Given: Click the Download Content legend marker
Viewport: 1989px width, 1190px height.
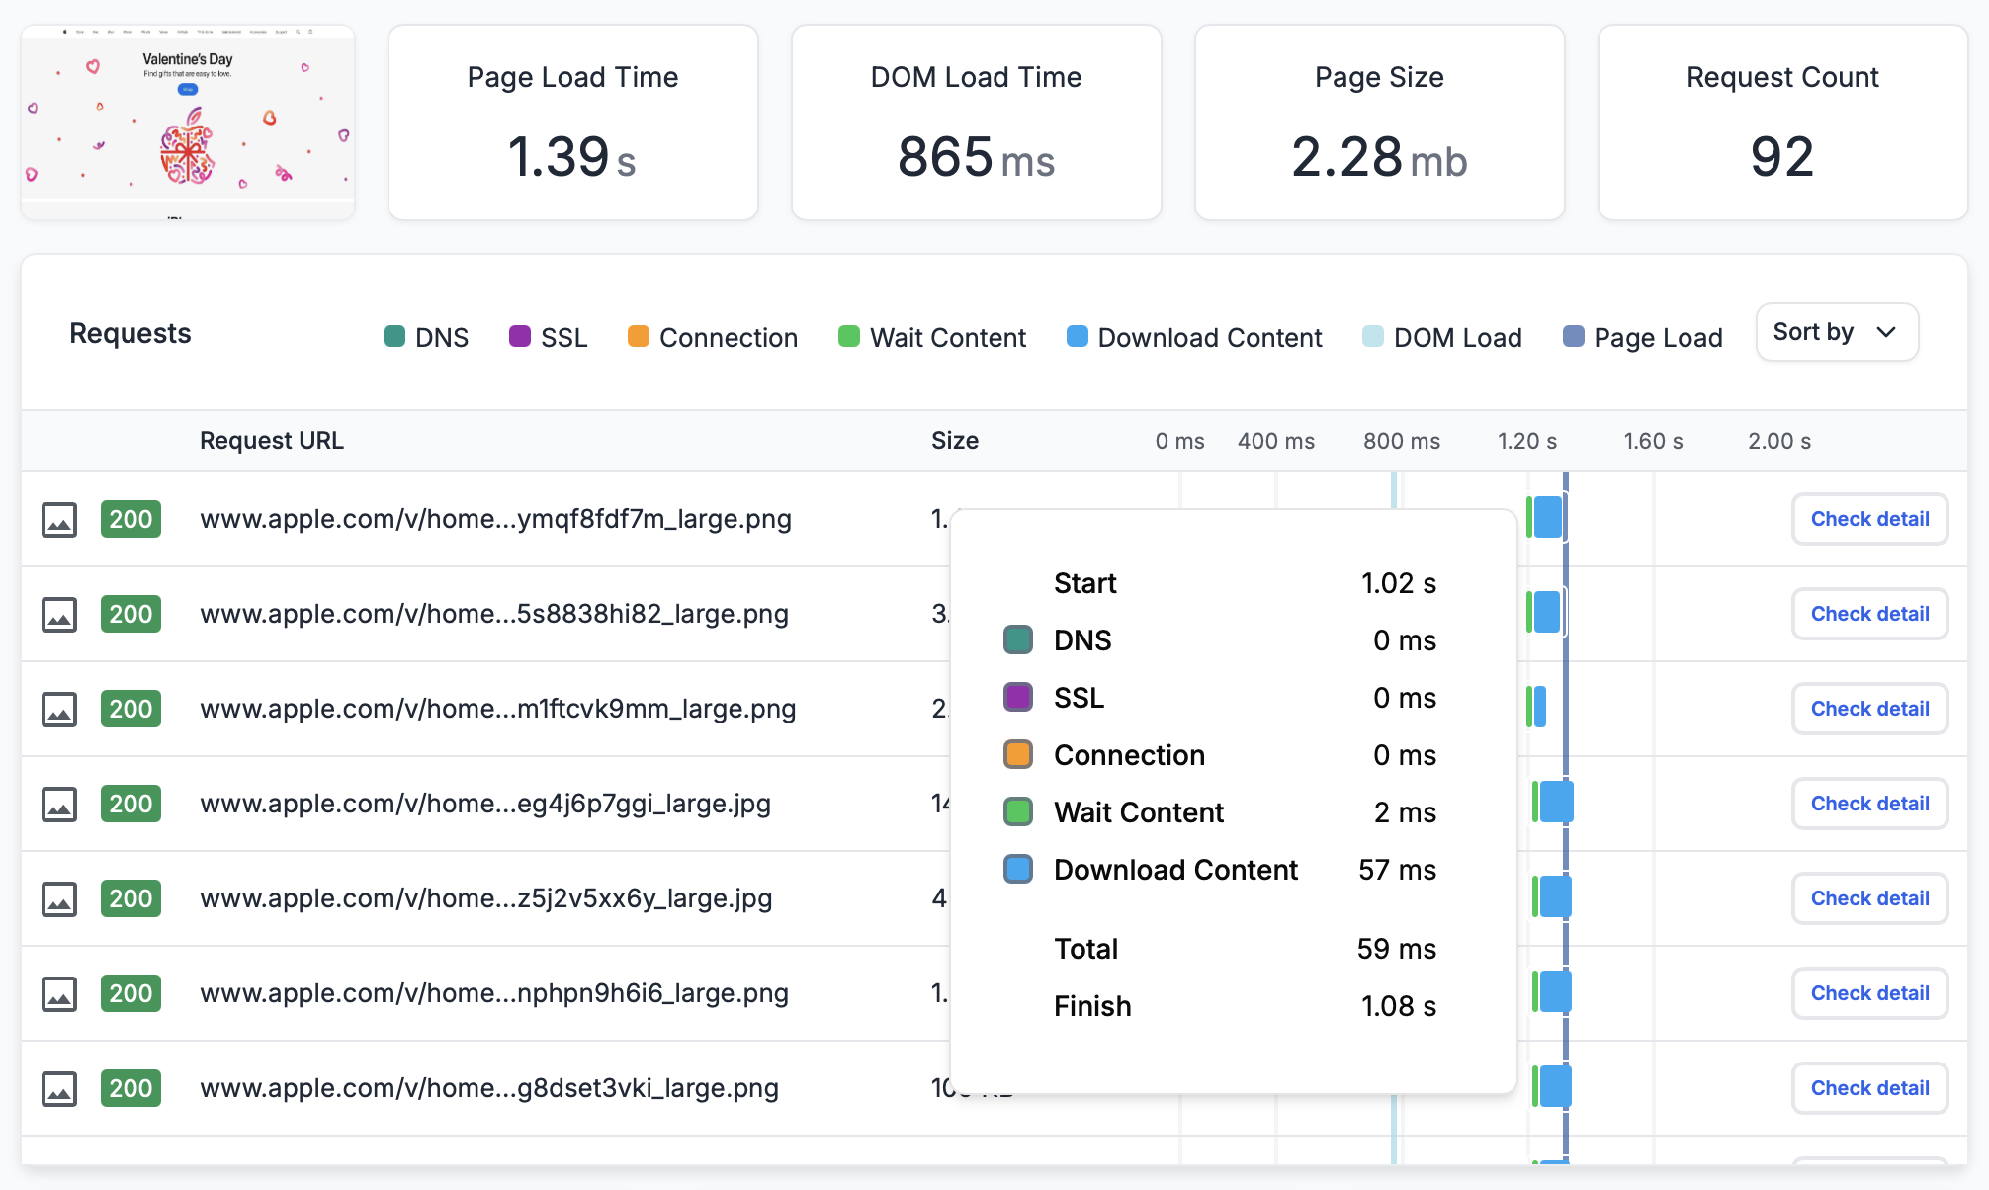Looking at the screenshot, I should (1076, 337).
